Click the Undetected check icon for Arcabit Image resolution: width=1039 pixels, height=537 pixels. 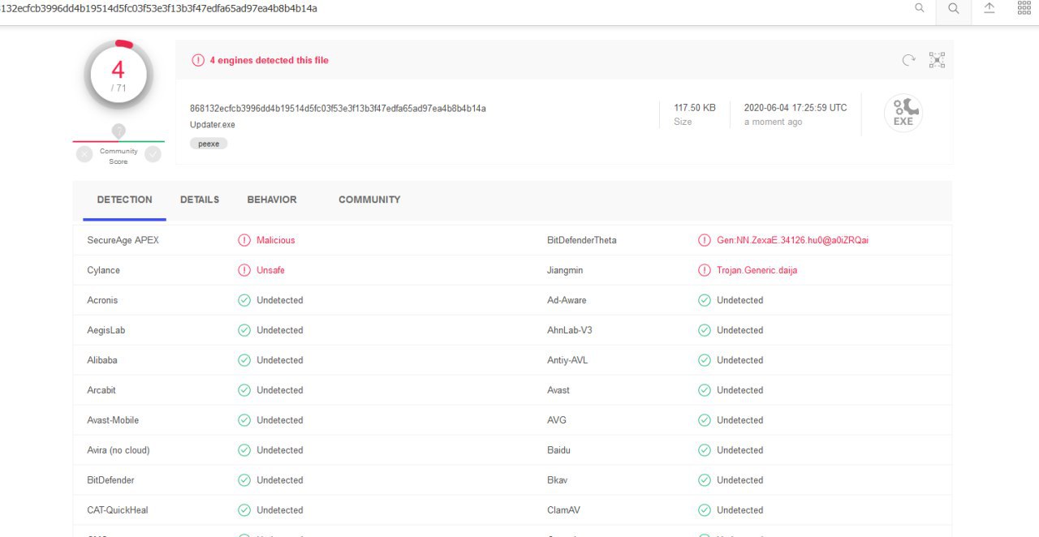[x=244, y=390]
